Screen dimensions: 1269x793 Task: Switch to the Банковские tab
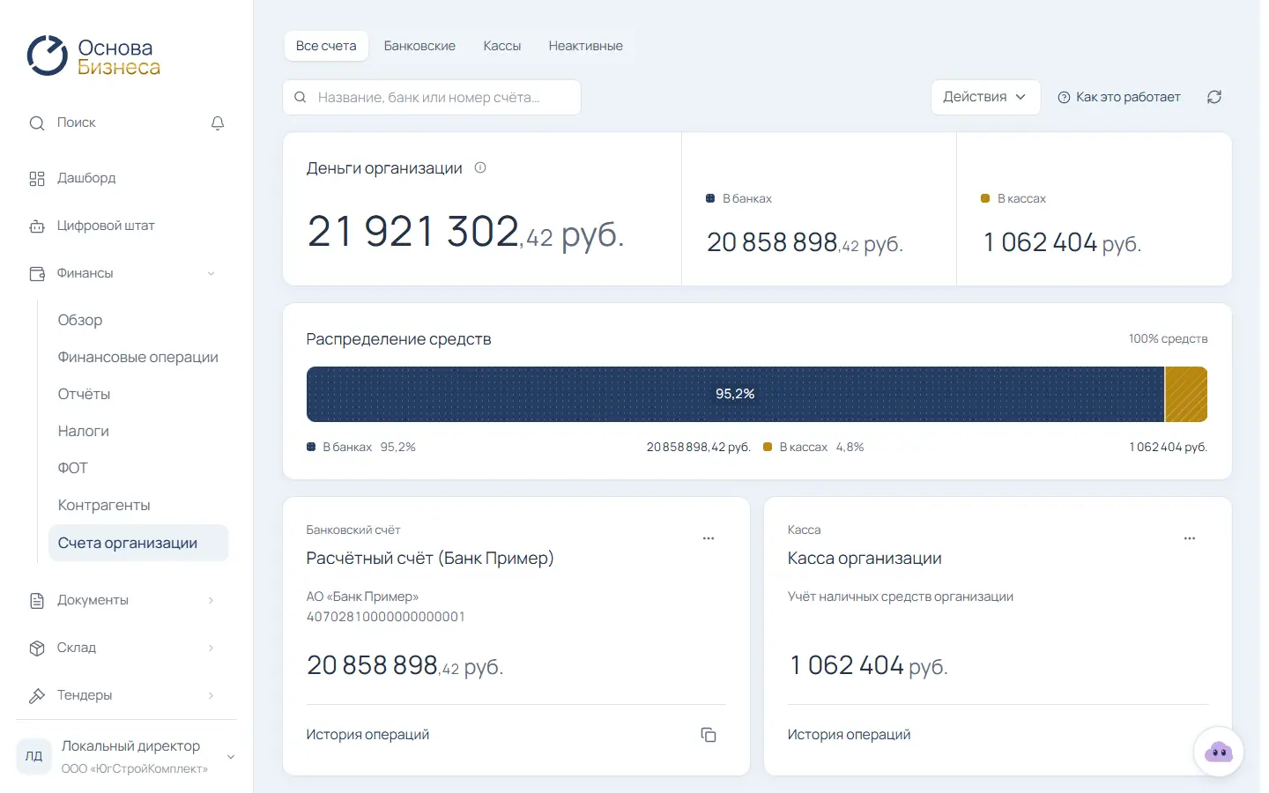(419, 46)
